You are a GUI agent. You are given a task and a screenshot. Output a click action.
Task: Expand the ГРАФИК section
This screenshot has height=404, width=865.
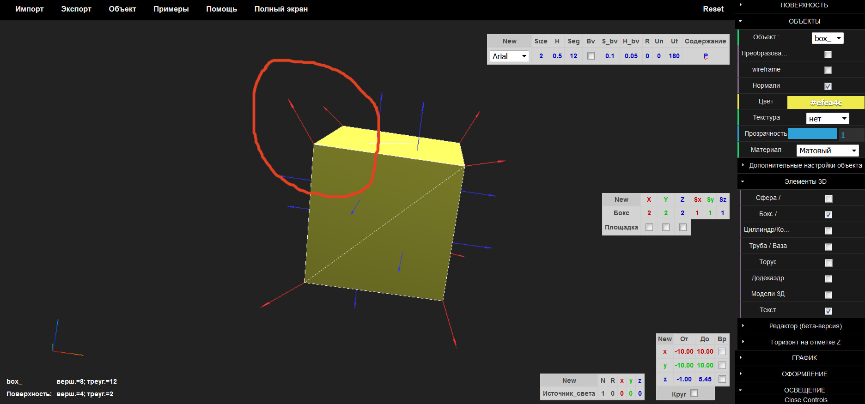click(804, 358)
